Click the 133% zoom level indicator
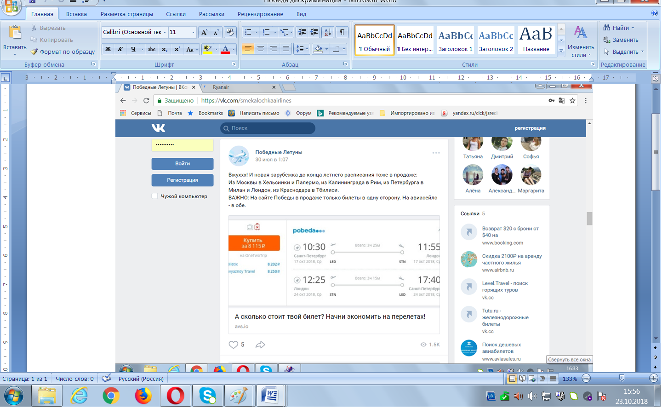 (x=570, y=379)
